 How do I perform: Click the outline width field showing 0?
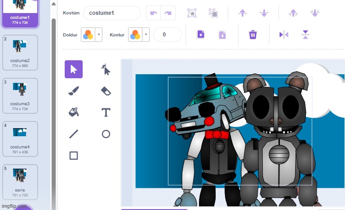[x=168, y=35]
